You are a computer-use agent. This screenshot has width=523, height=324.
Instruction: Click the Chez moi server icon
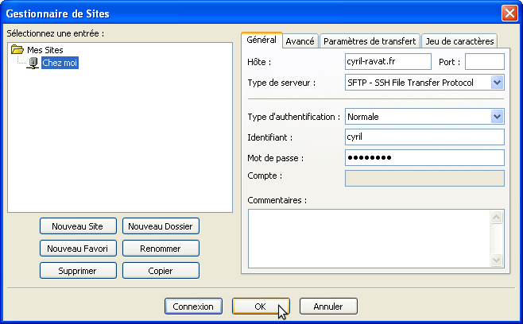pos(33,63)
